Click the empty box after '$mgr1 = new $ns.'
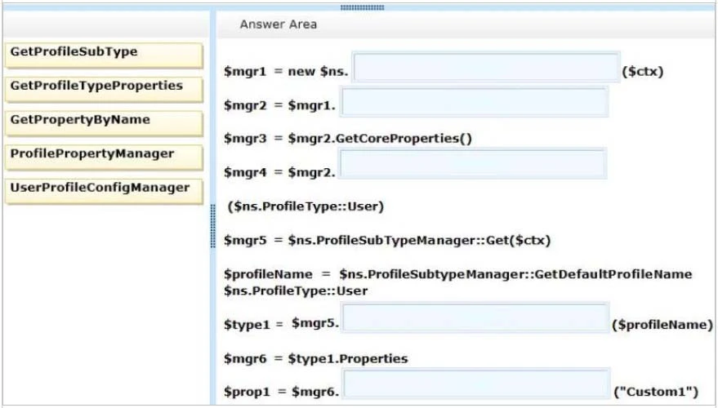Viewport: 718px width, 408px height. click(486, 69)
